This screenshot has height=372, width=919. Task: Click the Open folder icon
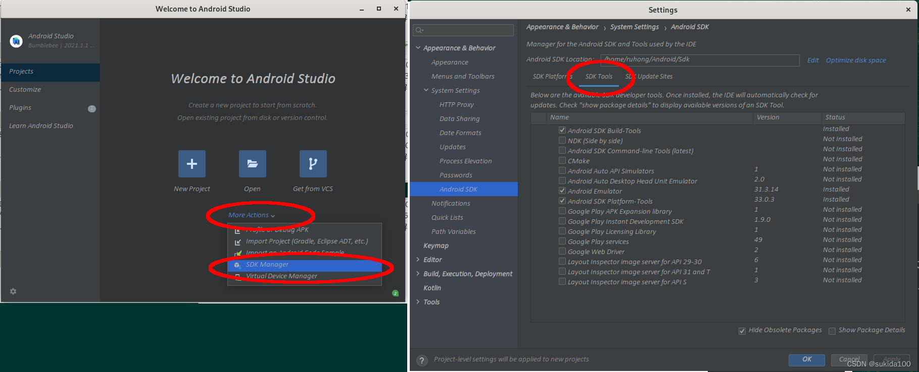(253, 164)
